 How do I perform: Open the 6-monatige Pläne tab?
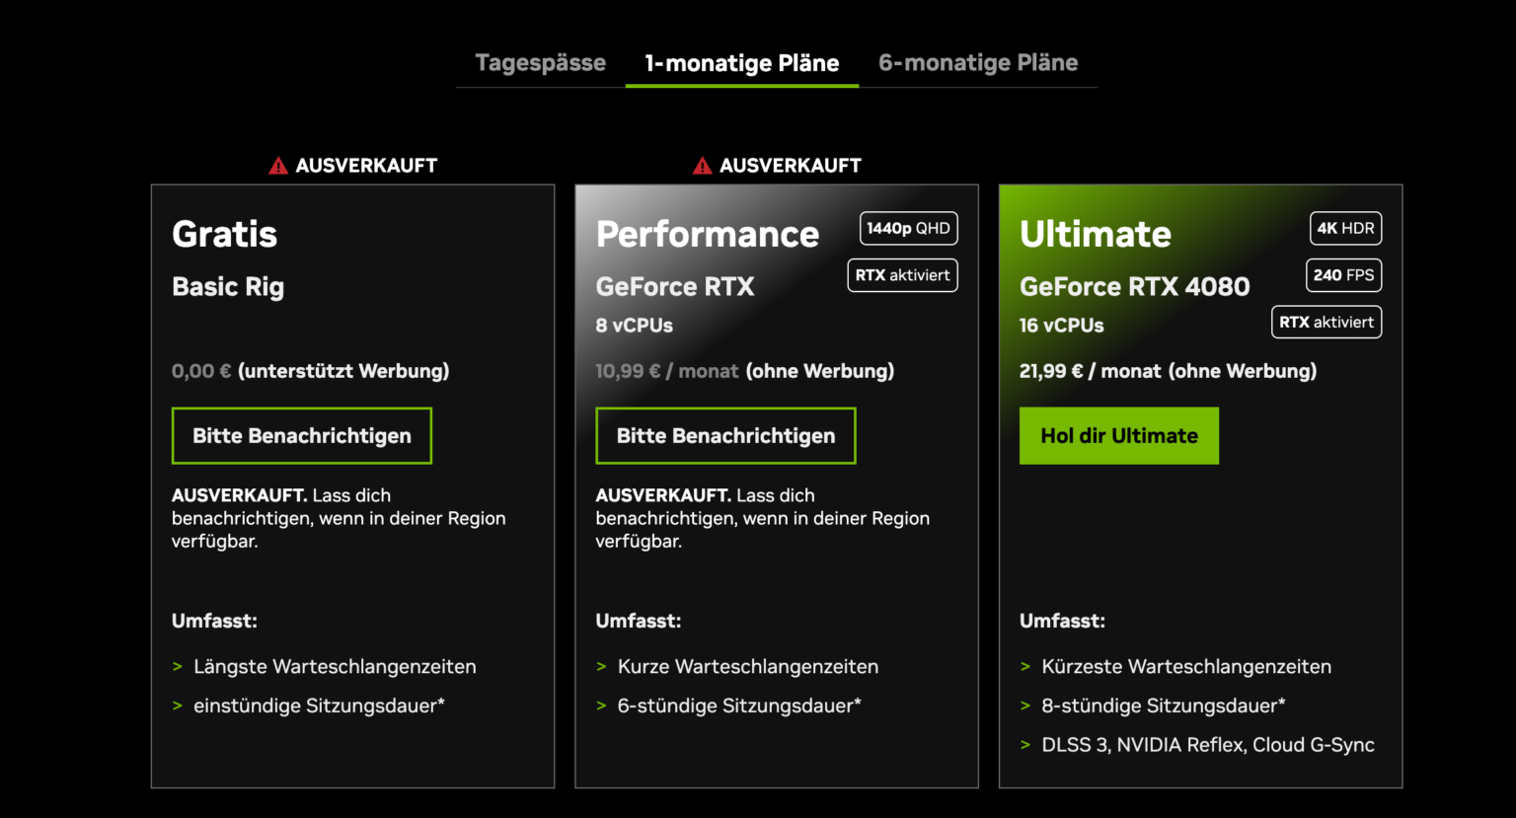point(978,62)
